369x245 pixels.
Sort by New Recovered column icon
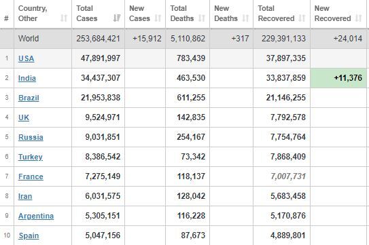pos(358,18)
